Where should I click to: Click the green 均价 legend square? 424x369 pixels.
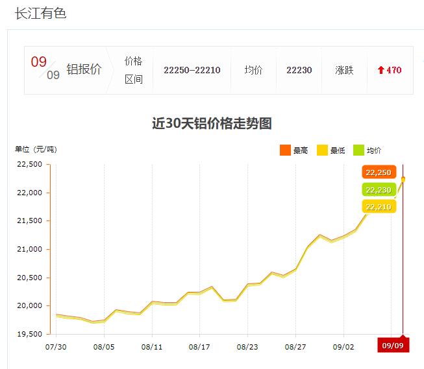pos(358,150)
